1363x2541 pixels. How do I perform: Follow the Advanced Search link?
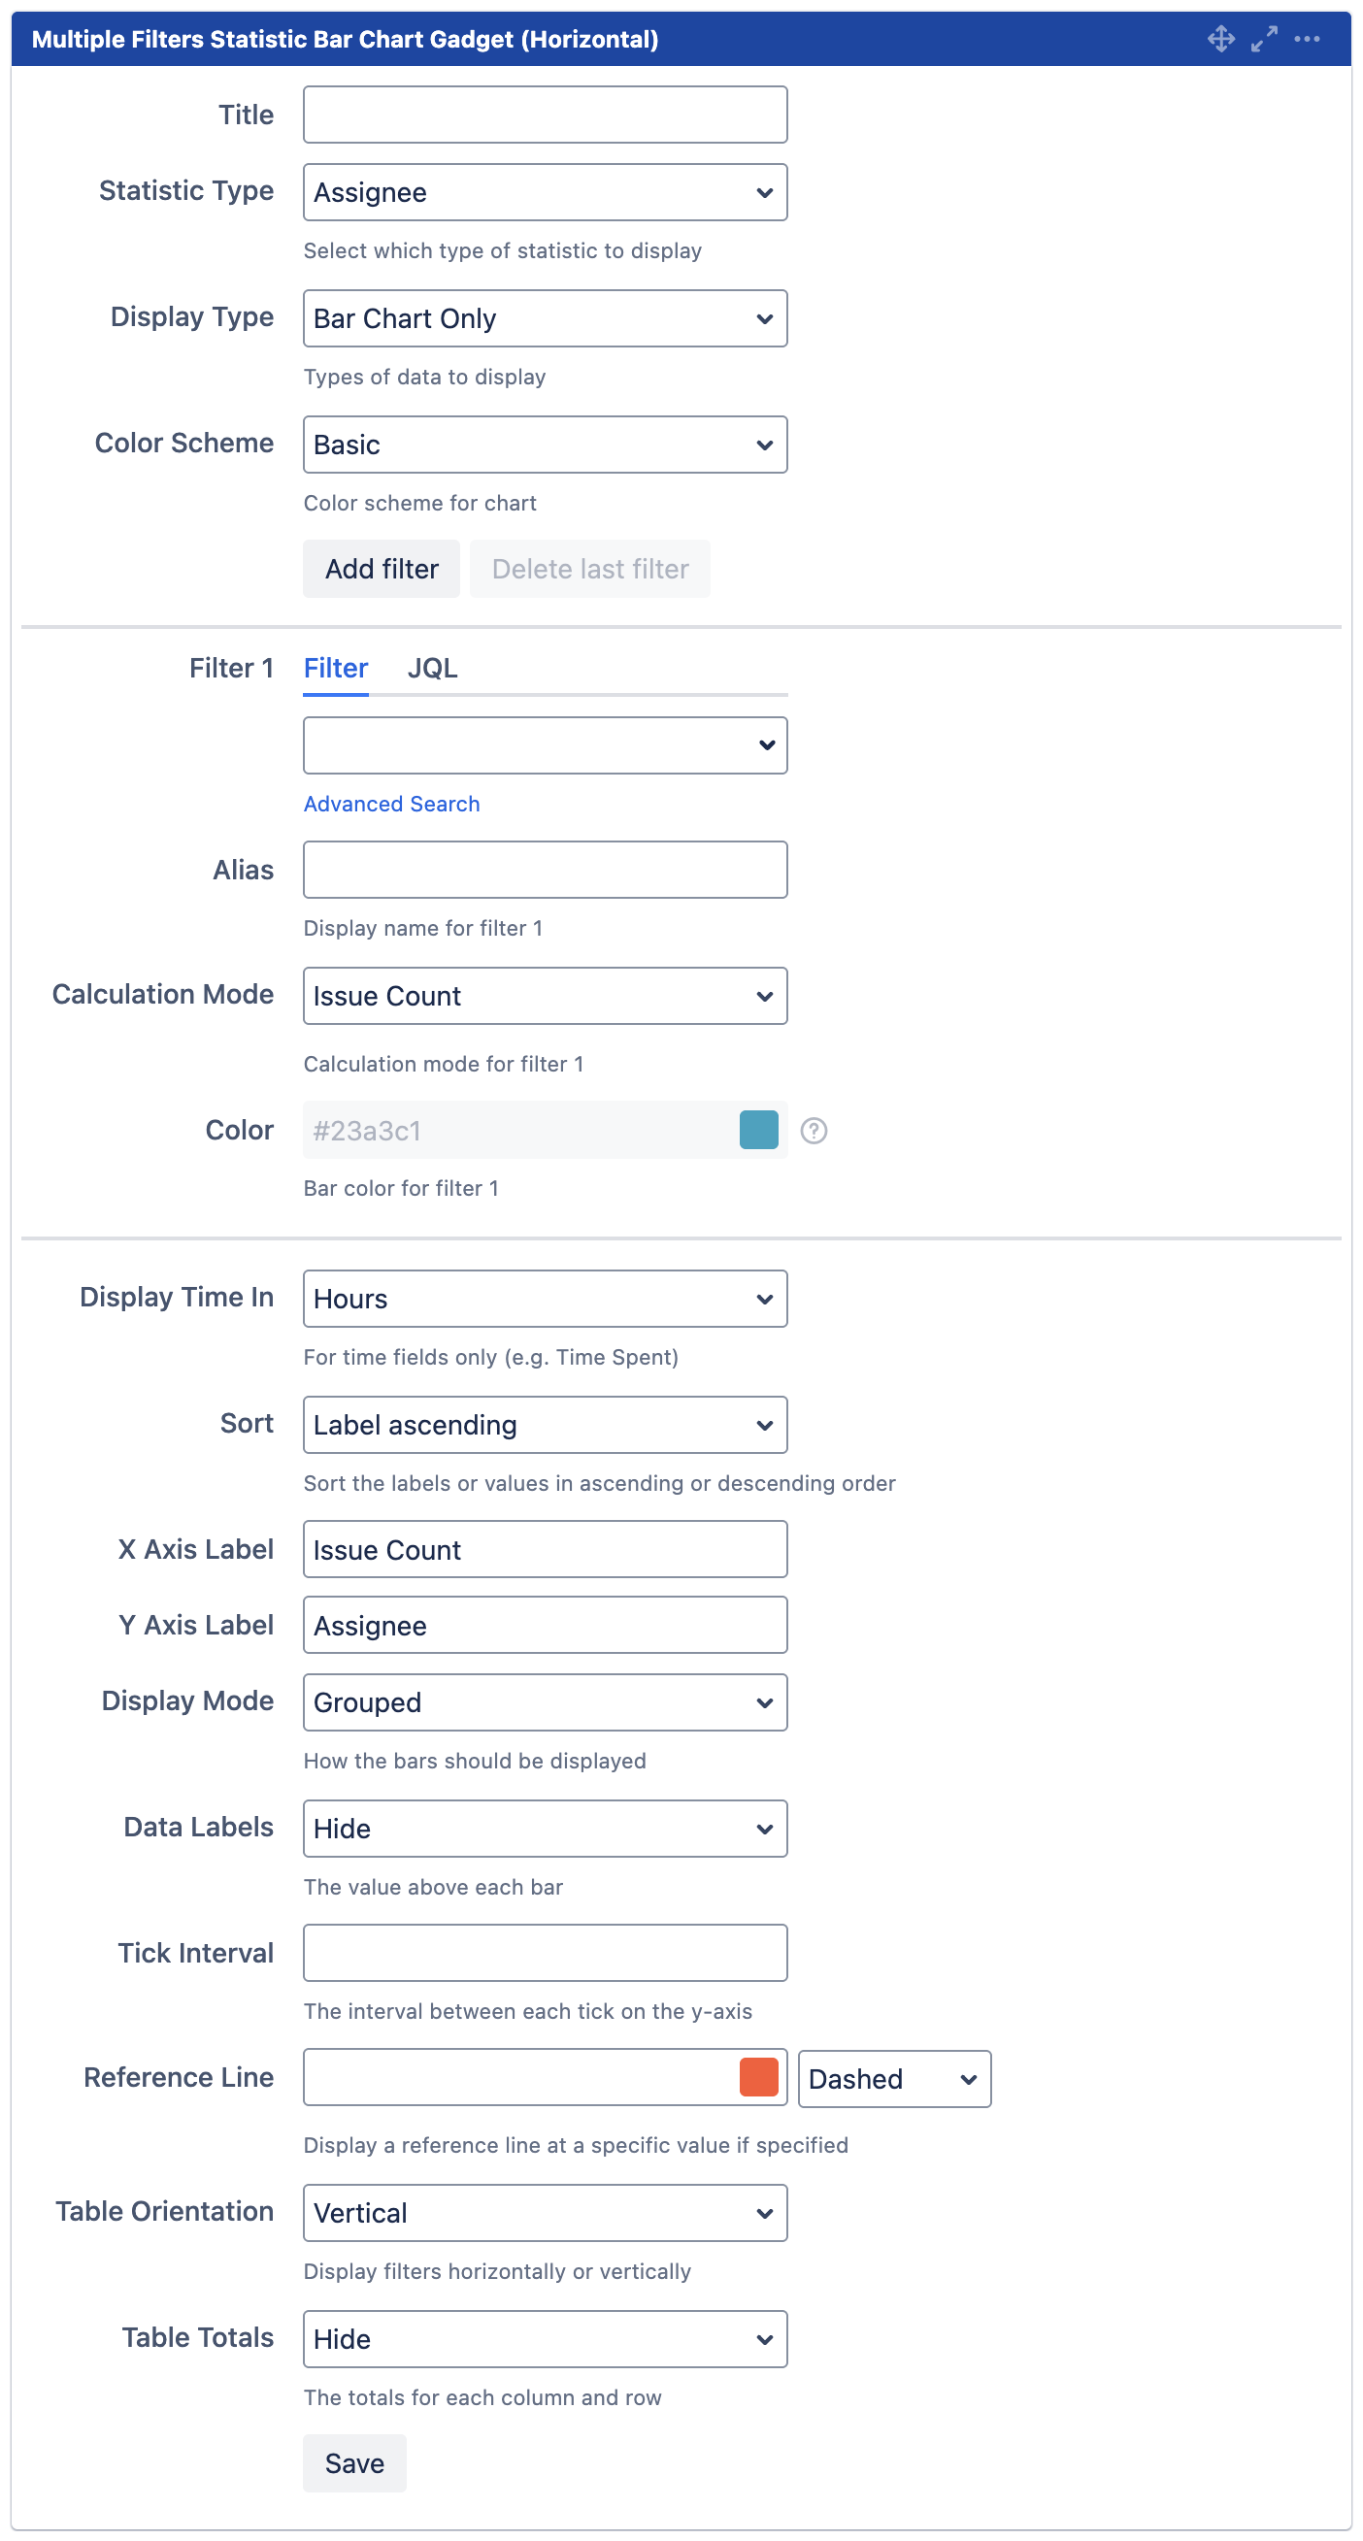coord(392,804)
